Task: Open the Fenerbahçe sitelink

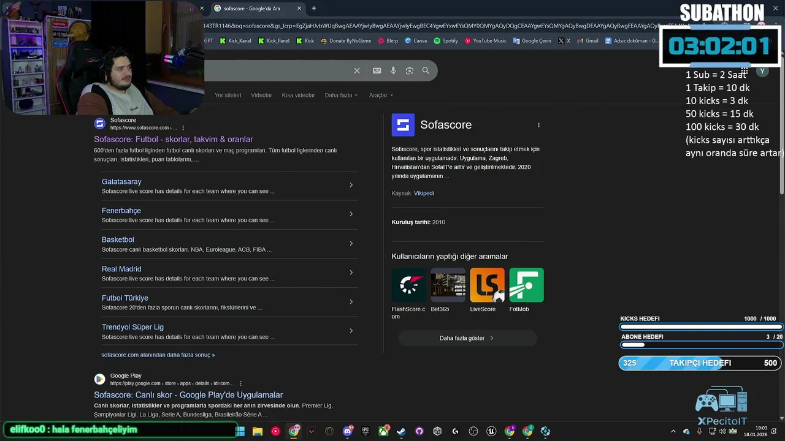Action: 121,211
